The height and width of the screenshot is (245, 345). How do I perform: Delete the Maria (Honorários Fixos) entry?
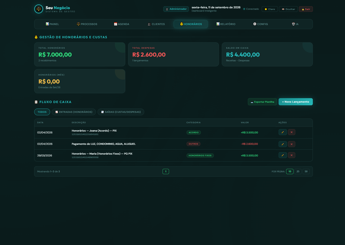(292, 155)
